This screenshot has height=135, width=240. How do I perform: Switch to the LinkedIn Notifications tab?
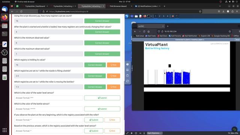coord(148,6)
